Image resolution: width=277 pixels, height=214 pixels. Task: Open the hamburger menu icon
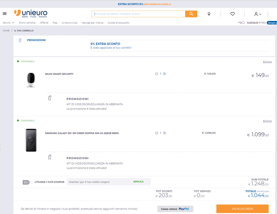(x=5, y=14)
